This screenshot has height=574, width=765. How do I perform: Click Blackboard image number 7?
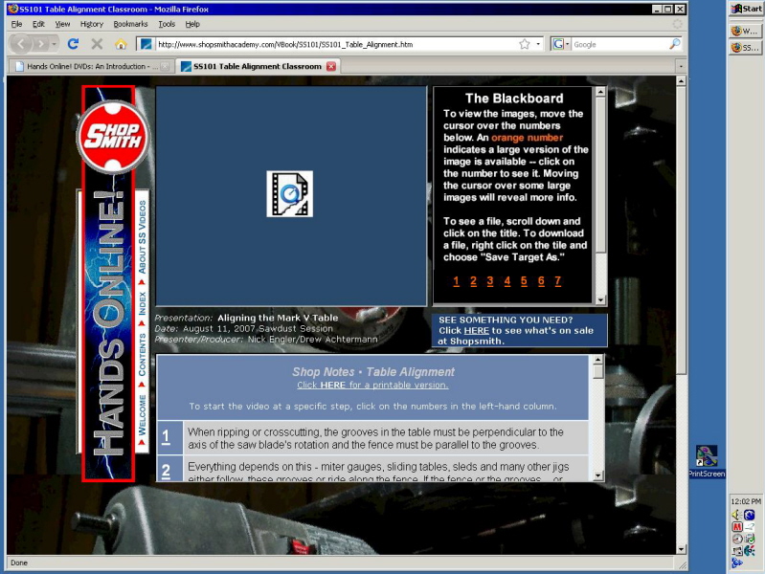[557, 281]
